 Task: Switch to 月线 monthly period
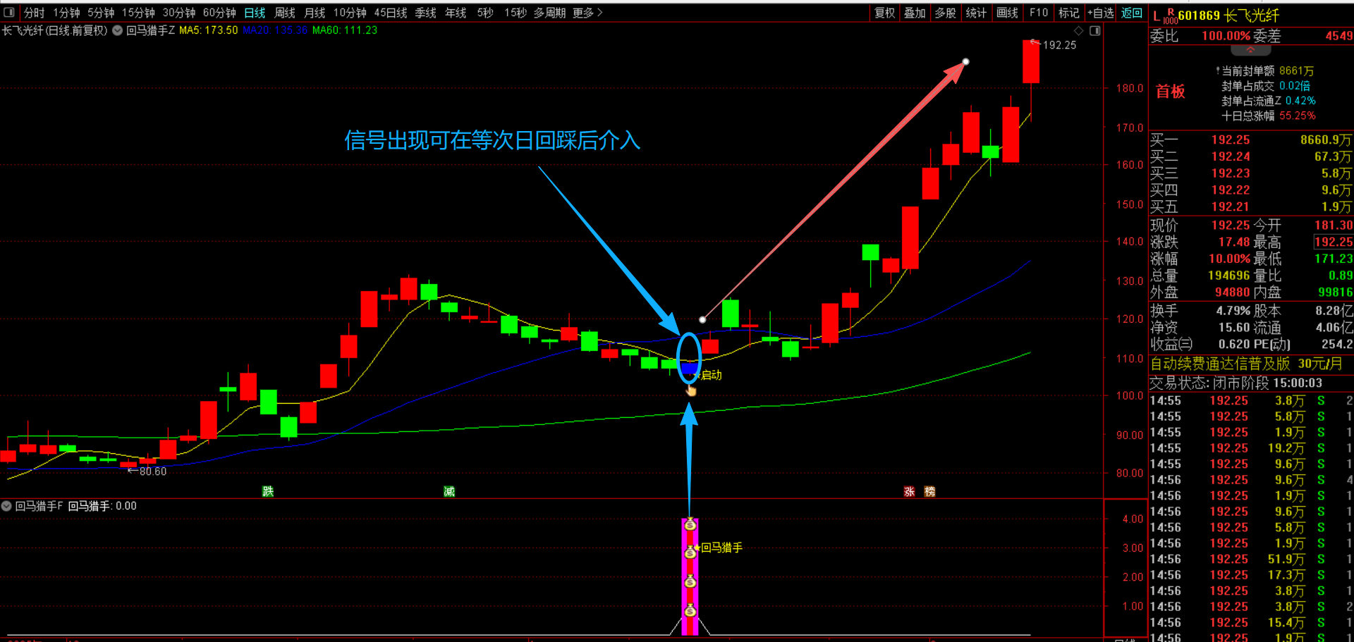pyautogui.click(x=315, y=13)
